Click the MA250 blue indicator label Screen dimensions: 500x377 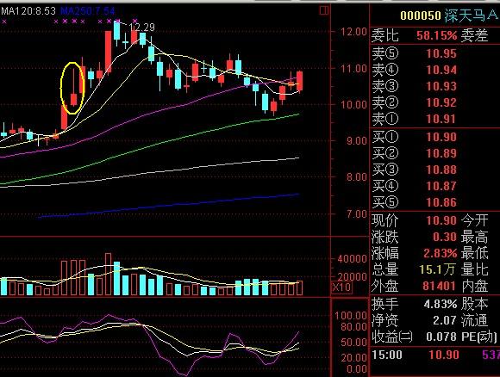coord(88,11)
